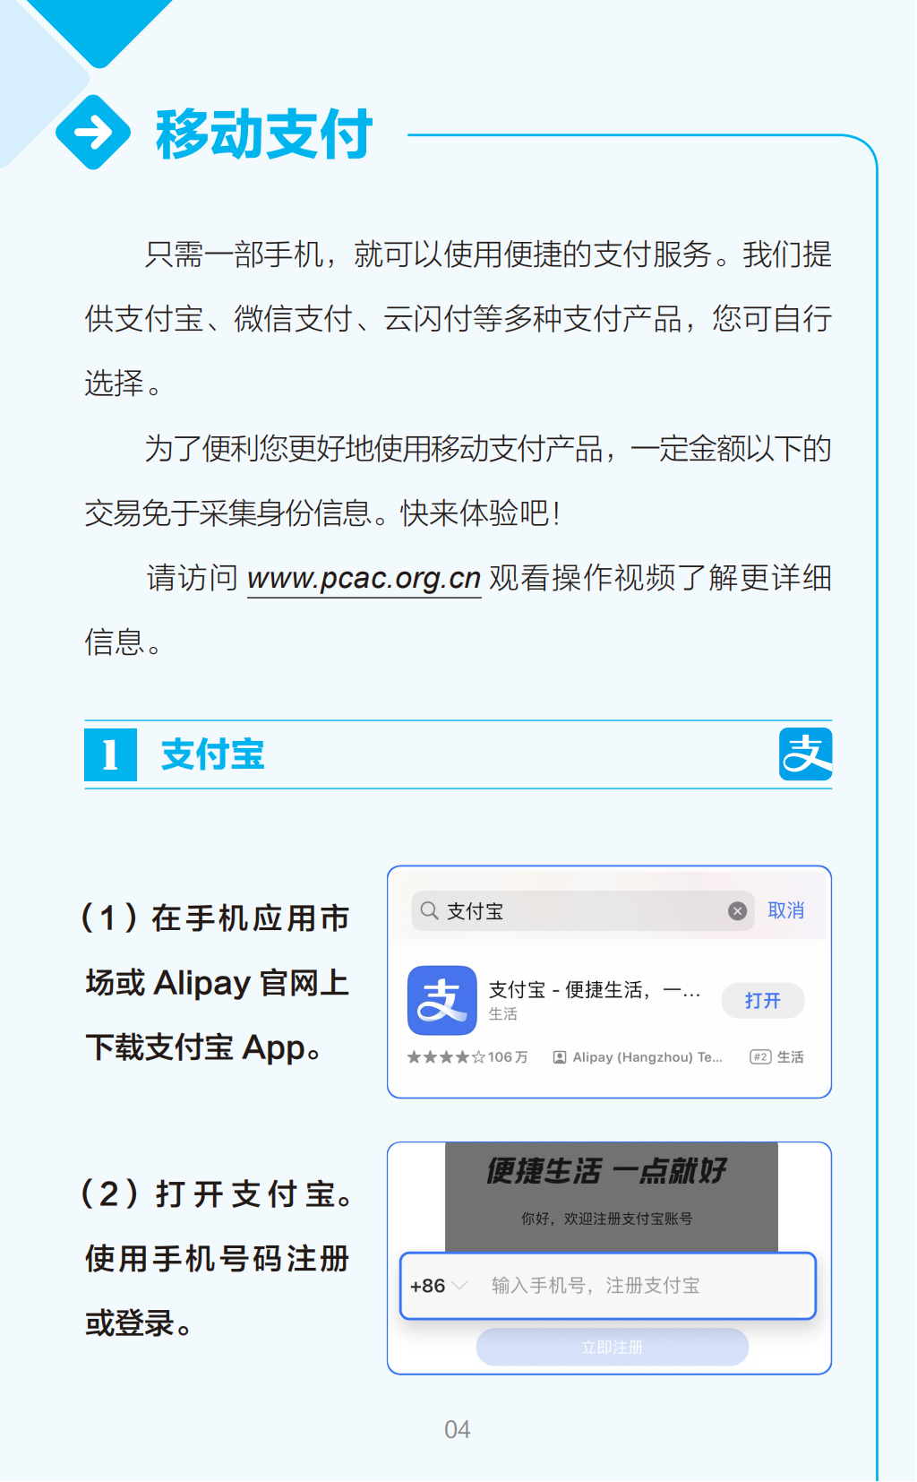Open the www.pcac.org.cn link

(x=364, y=578)
